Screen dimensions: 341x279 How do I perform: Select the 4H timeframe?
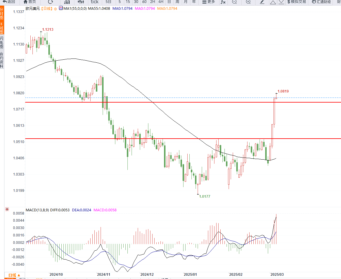[161, 2]
